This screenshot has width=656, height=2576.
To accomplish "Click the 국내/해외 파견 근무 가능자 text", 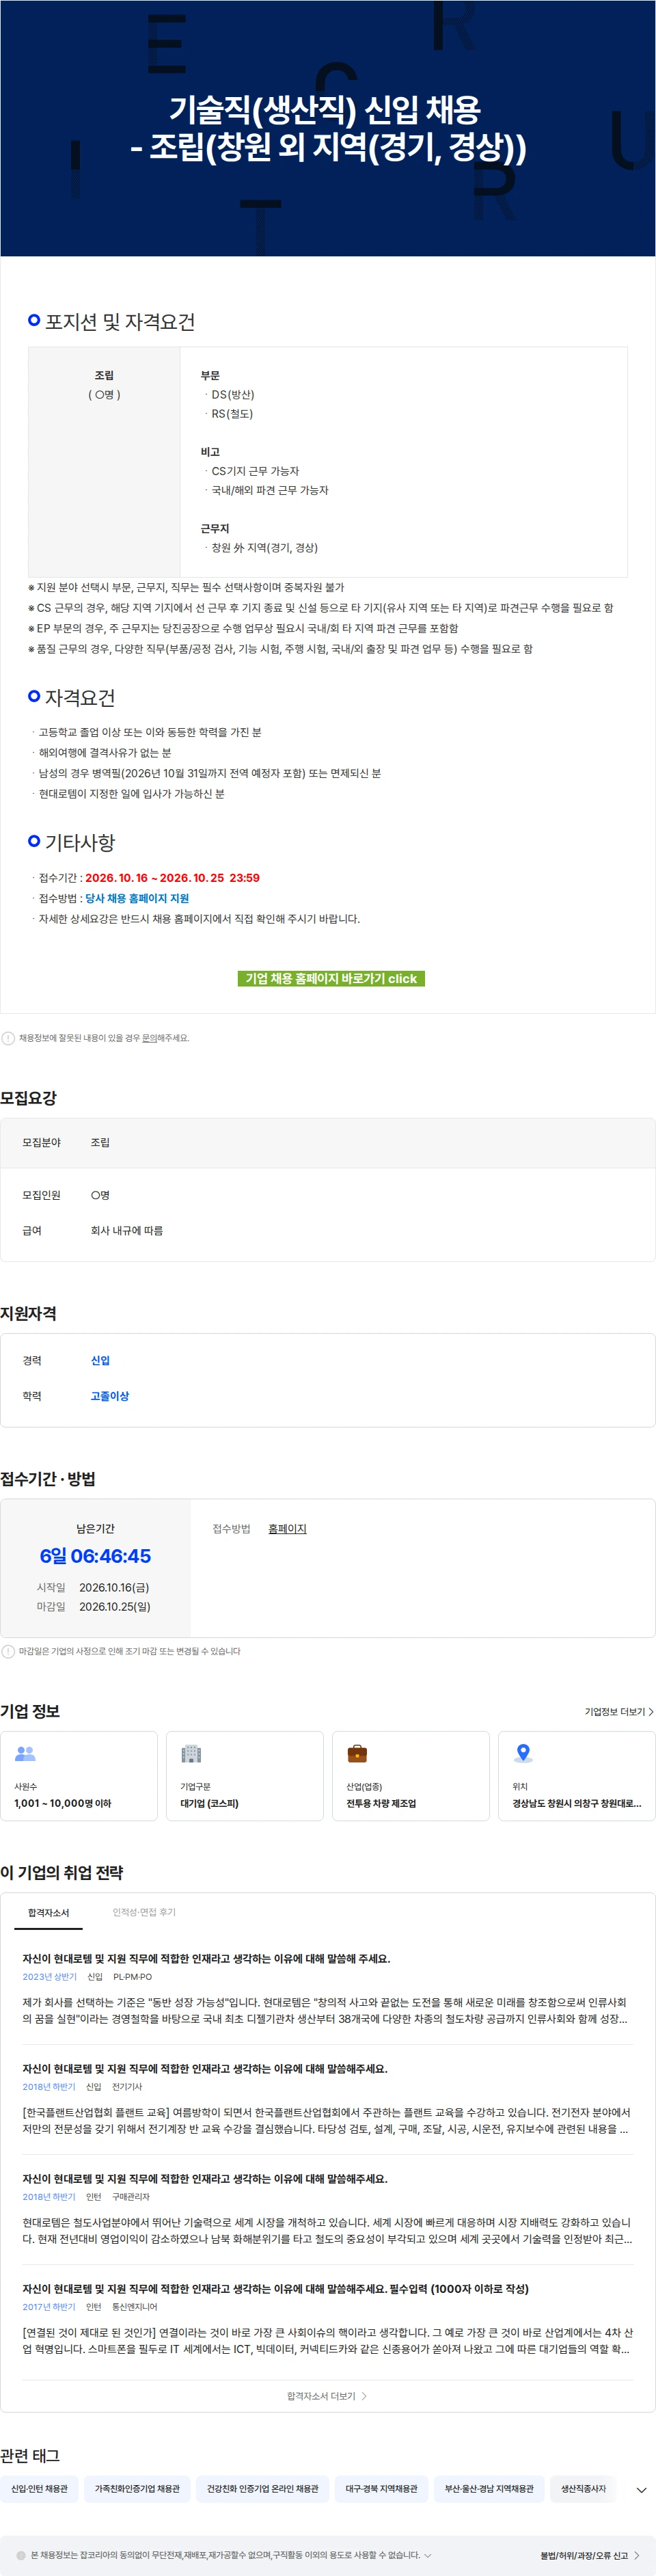I will [270, 490].
